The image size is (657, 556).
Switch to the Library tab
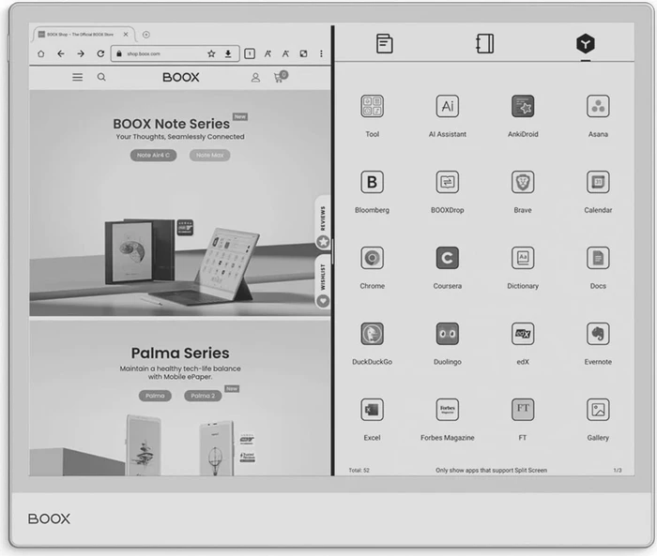pyautogui.click(x=384, y=43)
